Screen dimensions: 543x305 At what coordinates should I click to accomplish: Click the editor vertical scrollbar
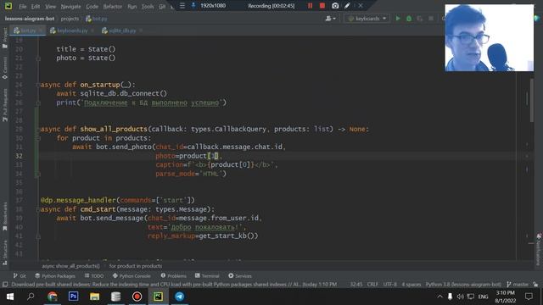(532, 100)
